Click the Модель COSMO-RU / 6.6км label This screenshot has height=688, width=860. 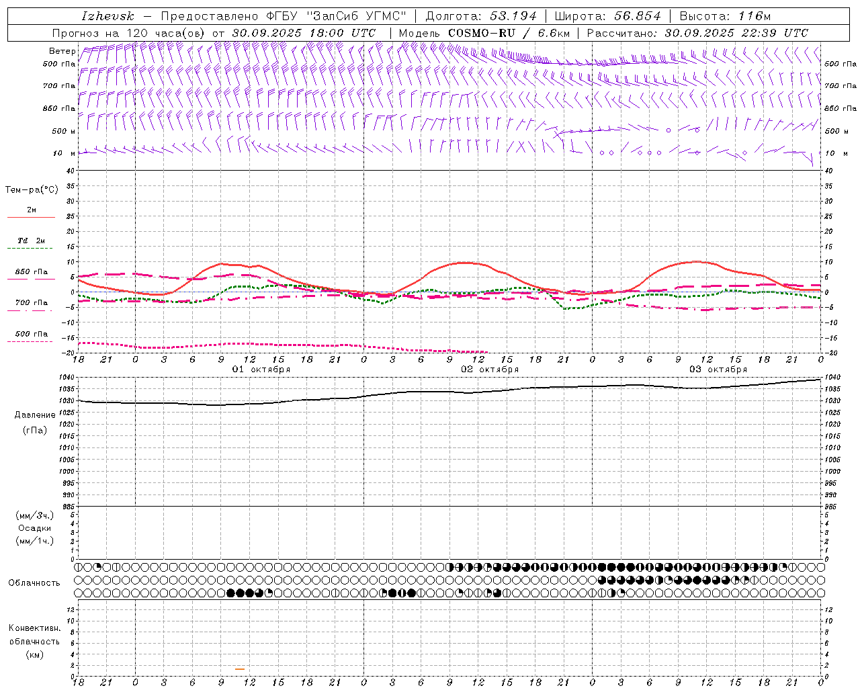coord(484,33)
